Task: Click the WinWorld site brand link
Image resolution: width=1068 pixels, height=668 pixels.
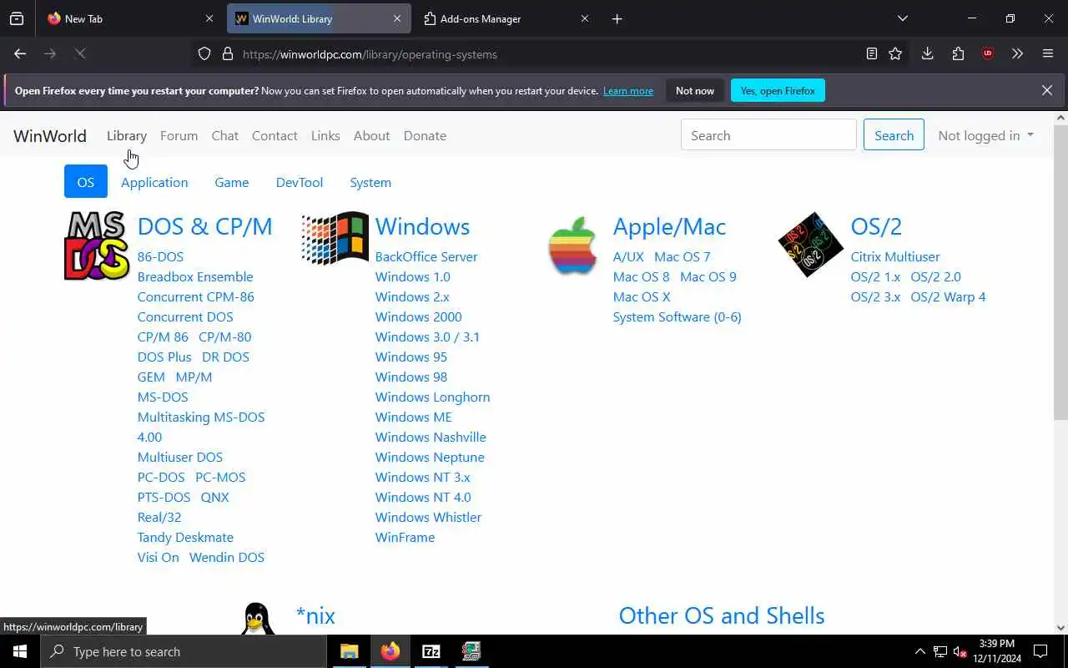Action: (x=50, y=135)
